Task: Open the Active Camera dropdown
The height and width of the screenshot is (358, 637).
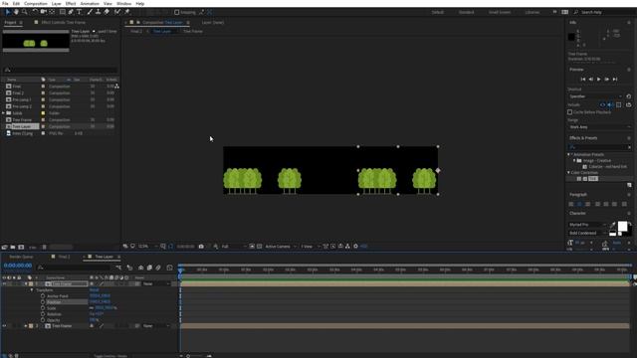Action: click(281, 247)
